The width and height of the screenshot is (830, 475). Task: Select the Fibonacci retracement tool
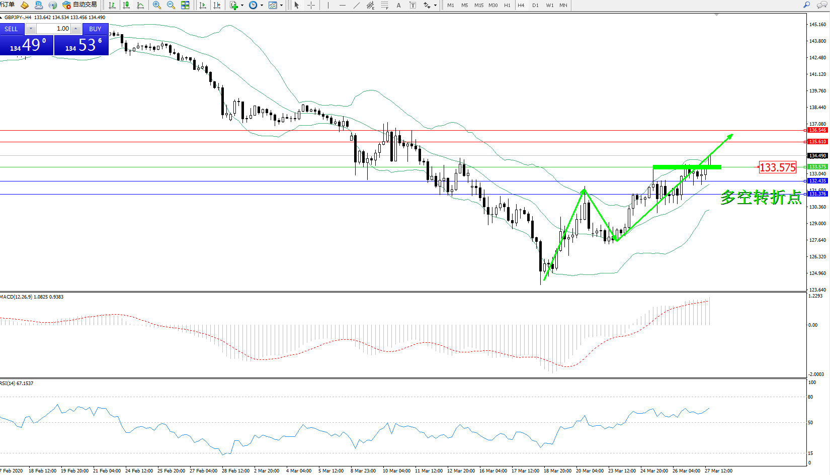point(384,5)
